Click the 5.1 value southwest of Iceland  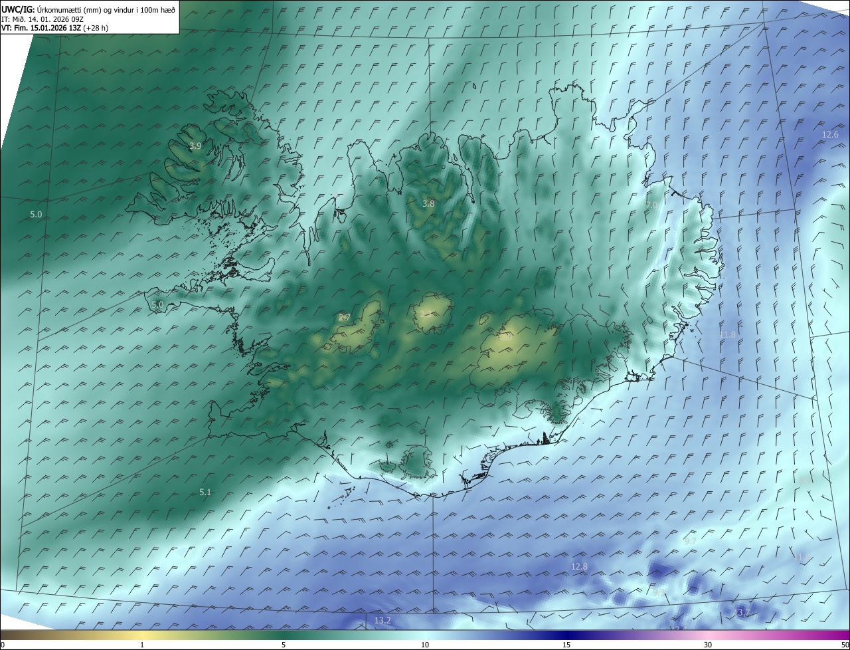pyautogui.click(x=205, y=492)
